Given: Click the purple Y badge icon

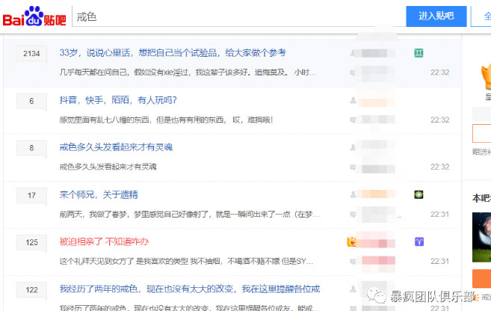Looking at the screenshot, I should click(419, 241).
